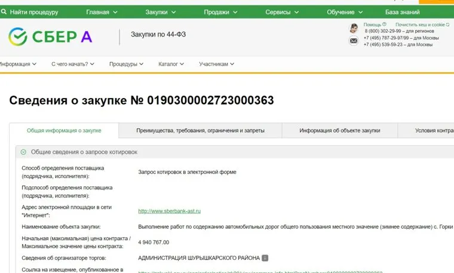Click the support operator avatar icon
This screenshot has width=454, height=273.
[354, 28]
